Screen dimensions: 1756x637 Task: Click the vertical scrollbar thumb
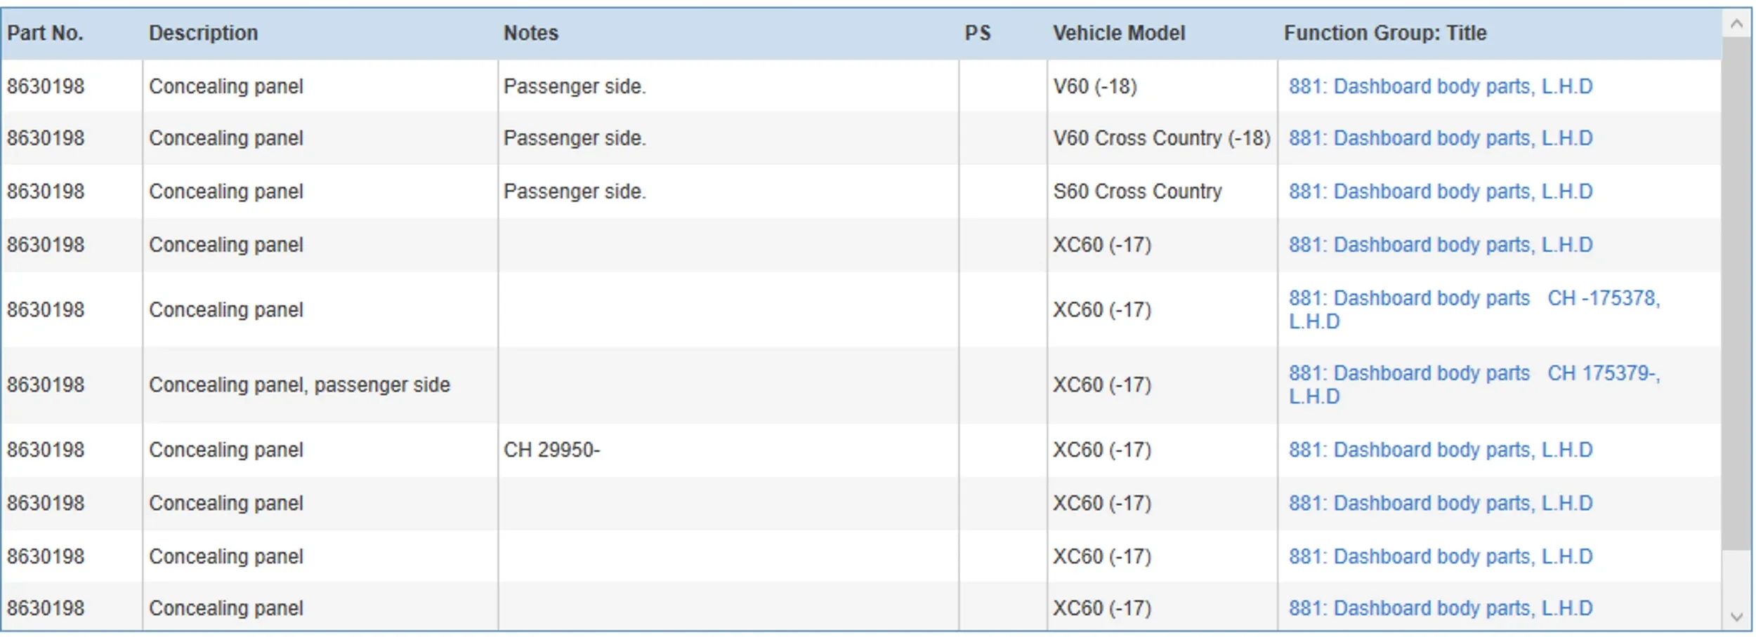pyautogui.click(x=1736, y=295)
